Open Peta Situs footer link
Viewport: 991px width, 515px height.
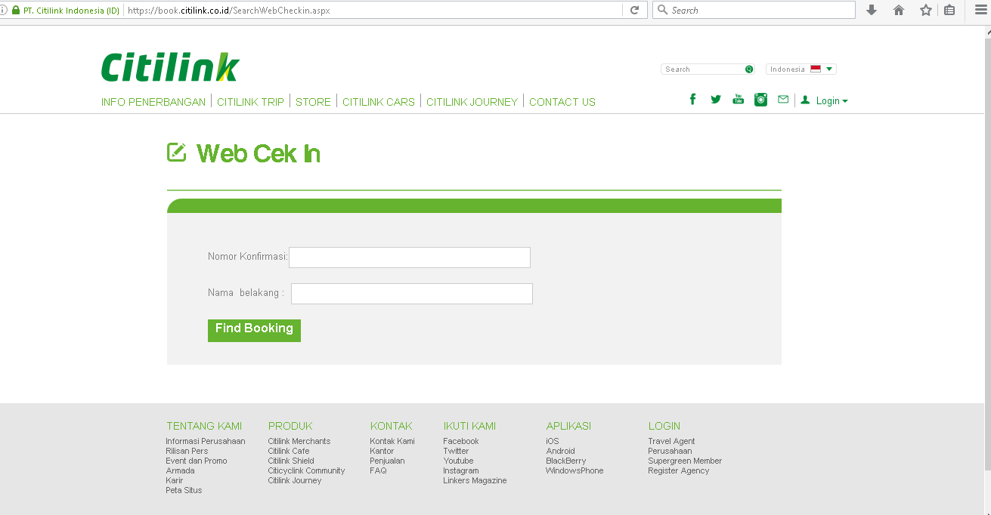click(x=184, y=490)
